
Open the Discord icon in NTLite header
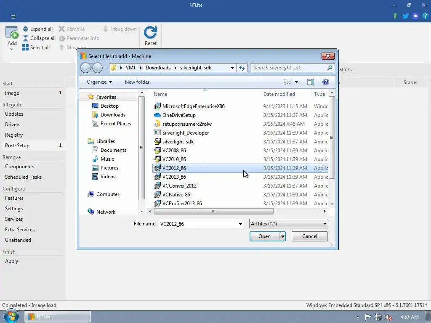(x=415, y=16)
